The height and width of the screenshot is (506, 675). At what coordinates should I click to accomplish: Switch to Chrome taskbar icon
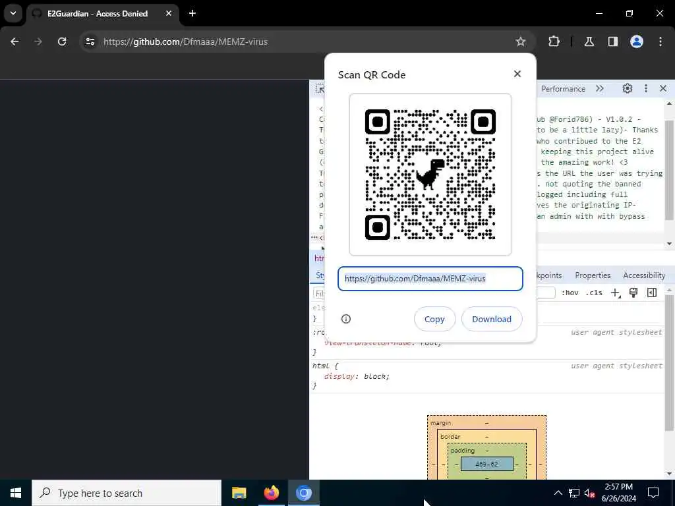pos(303,493)
